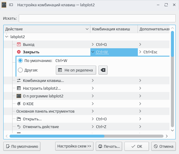The height and width of the screenshot is (154, 179).
Task: Select the Выход action row
Action: tap(87, 44)
